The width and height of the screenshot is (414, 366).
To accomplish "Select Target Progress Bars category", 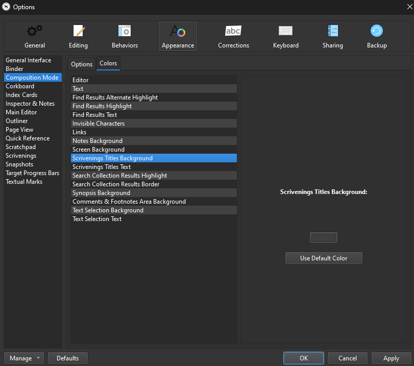I will point(33,174).
